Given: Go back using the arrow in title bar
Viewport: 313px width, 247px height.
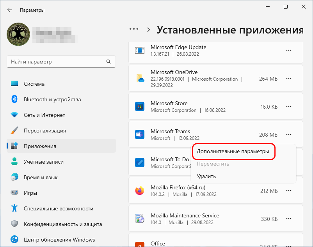Looking at the screenshot, I should coord(10,10).
